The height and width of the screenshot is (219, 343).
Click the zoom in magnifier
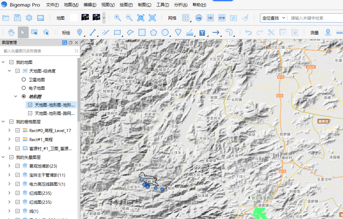point(117,18)
